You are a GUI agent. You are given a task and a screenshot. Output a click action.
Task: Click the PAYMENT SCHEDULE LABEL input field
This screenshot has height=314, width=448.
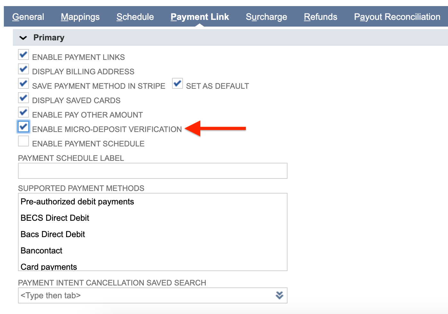coord(152,171)
